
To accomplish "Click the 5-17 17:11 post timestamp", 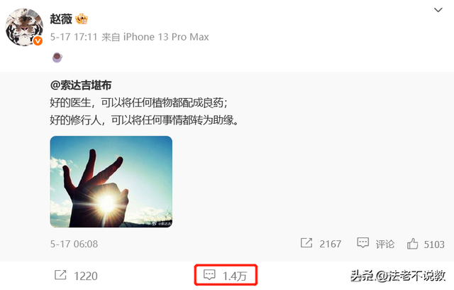I will point(74,37).
